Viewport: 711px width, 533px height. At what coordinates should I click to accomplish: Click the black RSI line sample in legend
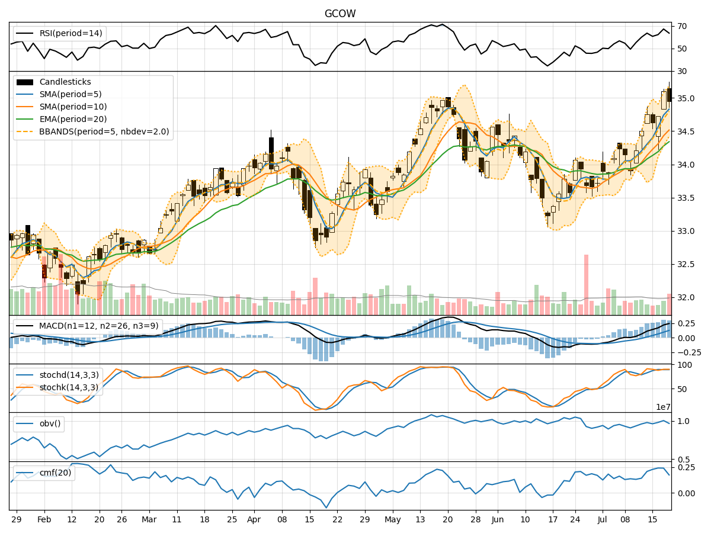(x=25, y=34)
